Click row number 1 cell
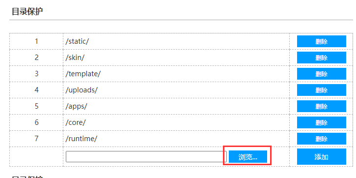356x178 pixels. [36, 41]
